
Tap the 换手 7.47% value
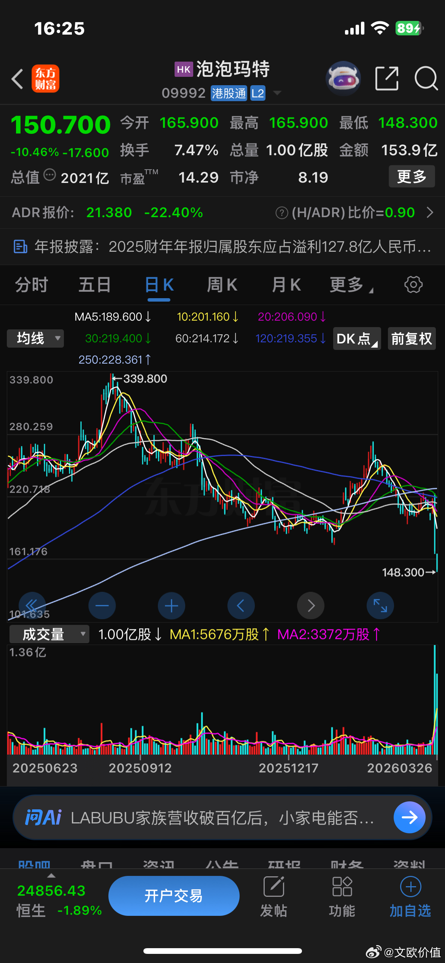196,150
